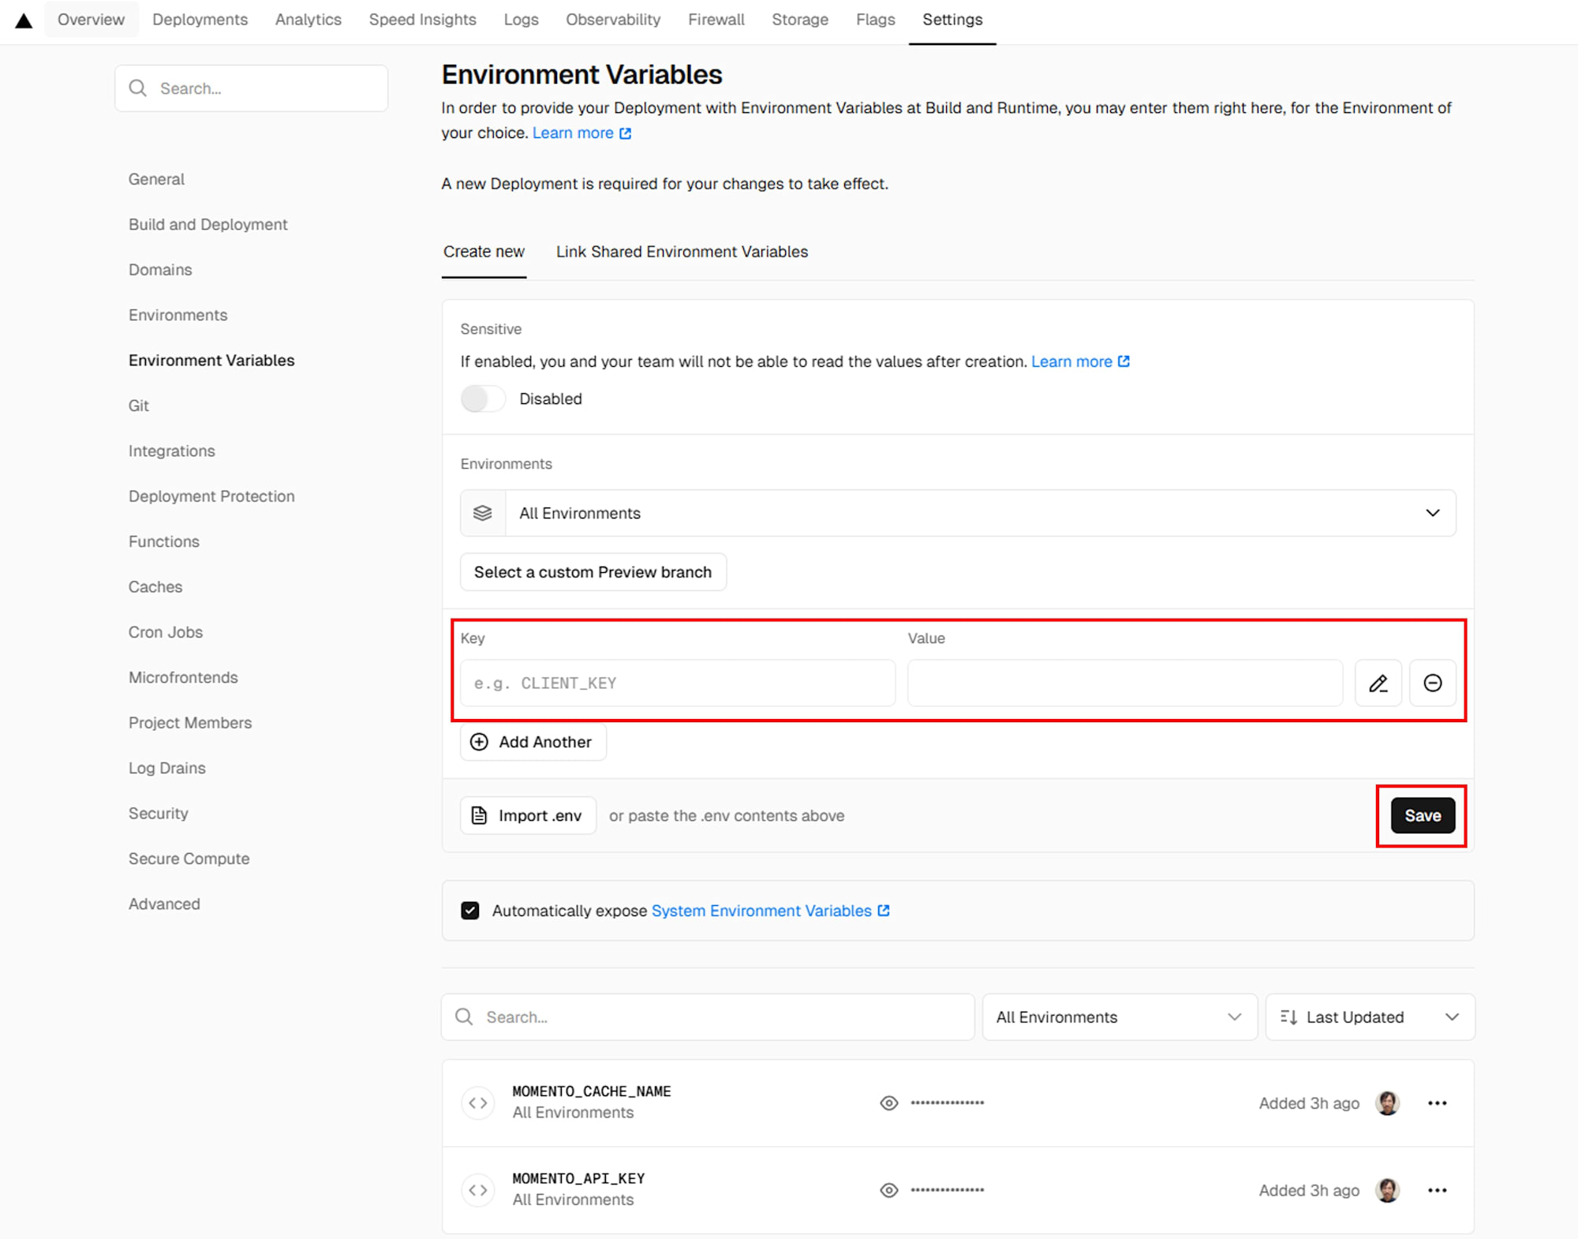Switch to Observability tab

(x=613, y=20)
